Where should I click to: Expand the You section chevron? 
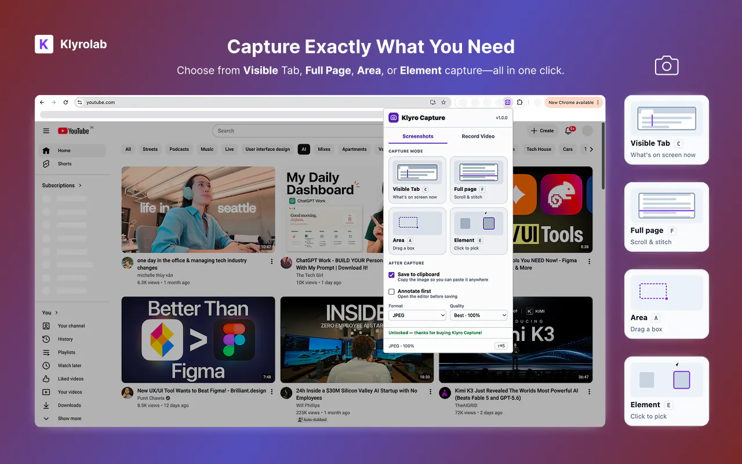pyautogui.click(x=56, y=313)
